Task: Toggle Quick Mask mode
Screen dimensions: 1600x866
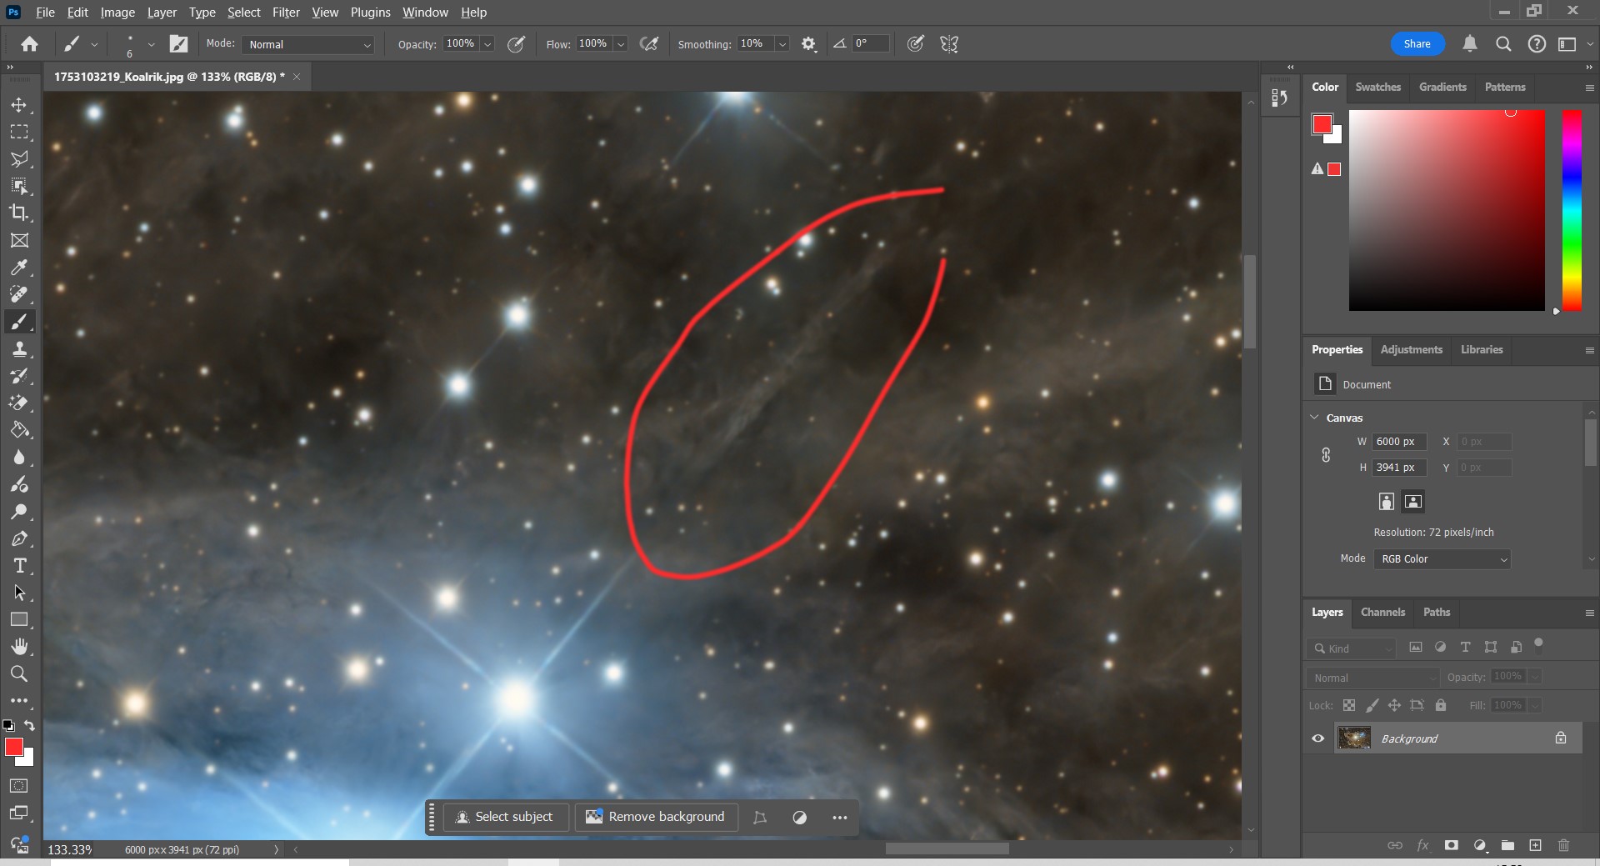Action: pos(19,785)
